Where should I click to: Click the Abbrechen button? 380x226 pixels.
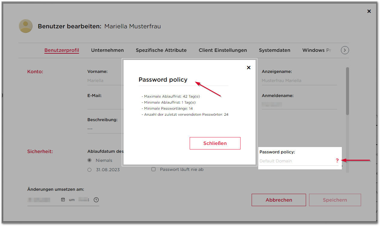(279, 200)
